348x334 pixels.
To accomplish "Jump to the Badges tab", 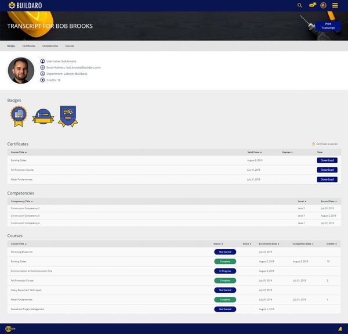I will pos(11,45).
